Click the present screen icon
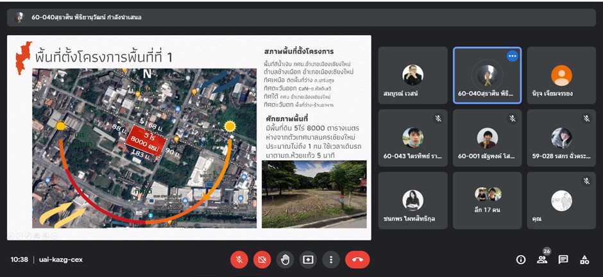Viewport: 603px width, 277px height. tap(308, 260)
